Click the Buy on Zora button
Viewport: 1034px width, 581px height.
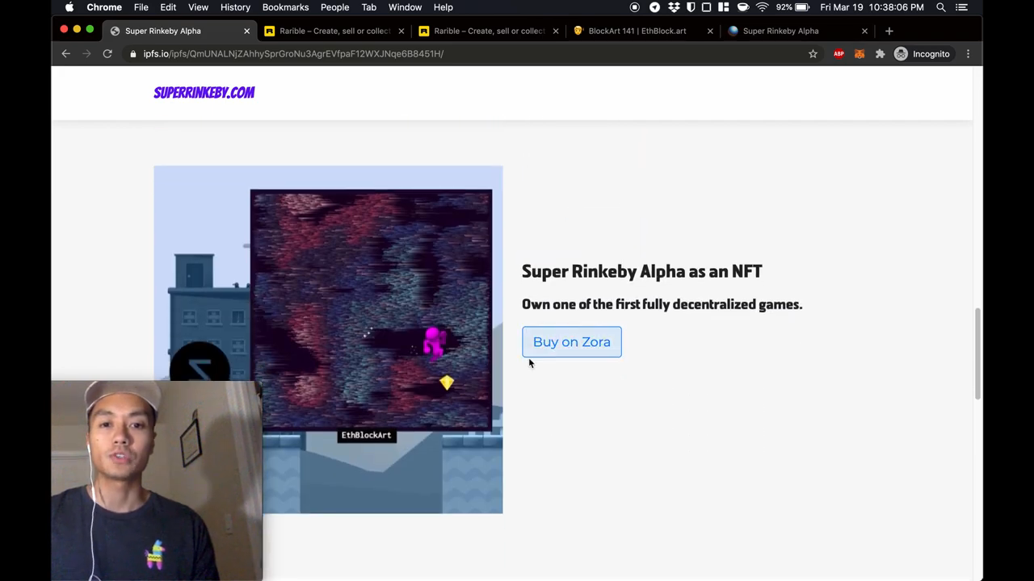click(572, 341)
